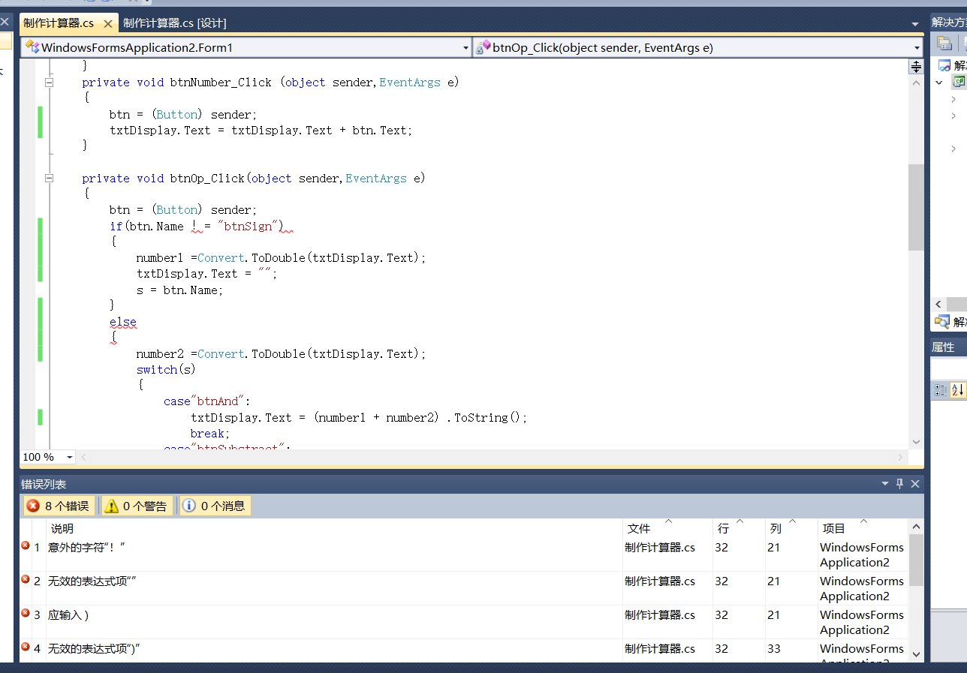Screen dimensions: 967x673
Task: Click the case"btnAnd": line in the code
Action: [207, 401]
